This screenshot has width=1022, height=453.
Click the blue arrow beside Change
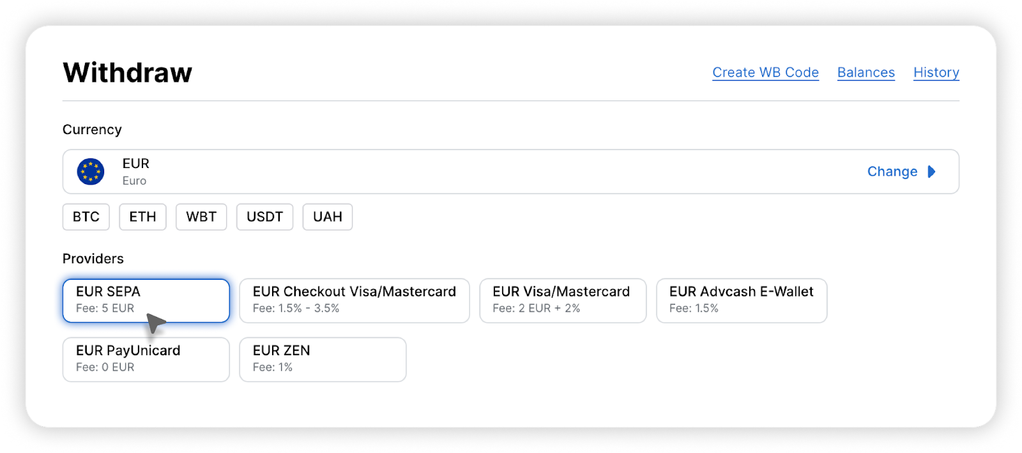click(931, 171)
